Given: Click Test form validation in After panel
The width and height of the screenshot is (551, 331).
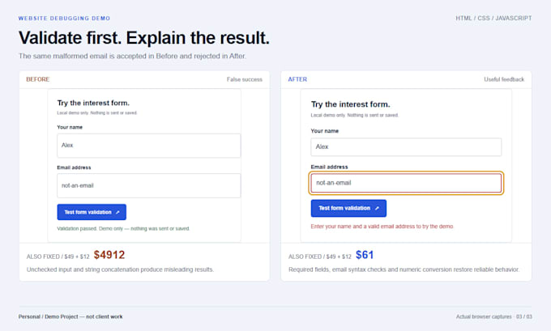Looking at the screenshot, I should click(x=348, y=208).
